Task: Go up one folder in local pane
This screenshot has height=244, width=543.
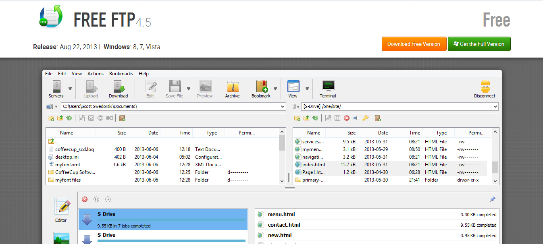Action: (x=60, y=118)
